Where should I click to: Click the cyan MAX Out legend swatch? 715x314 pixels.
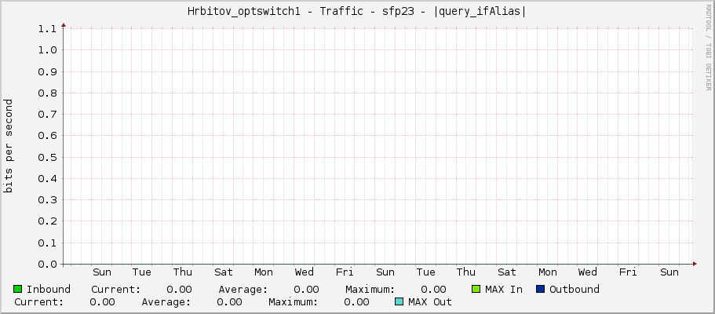tap(399, 301)
